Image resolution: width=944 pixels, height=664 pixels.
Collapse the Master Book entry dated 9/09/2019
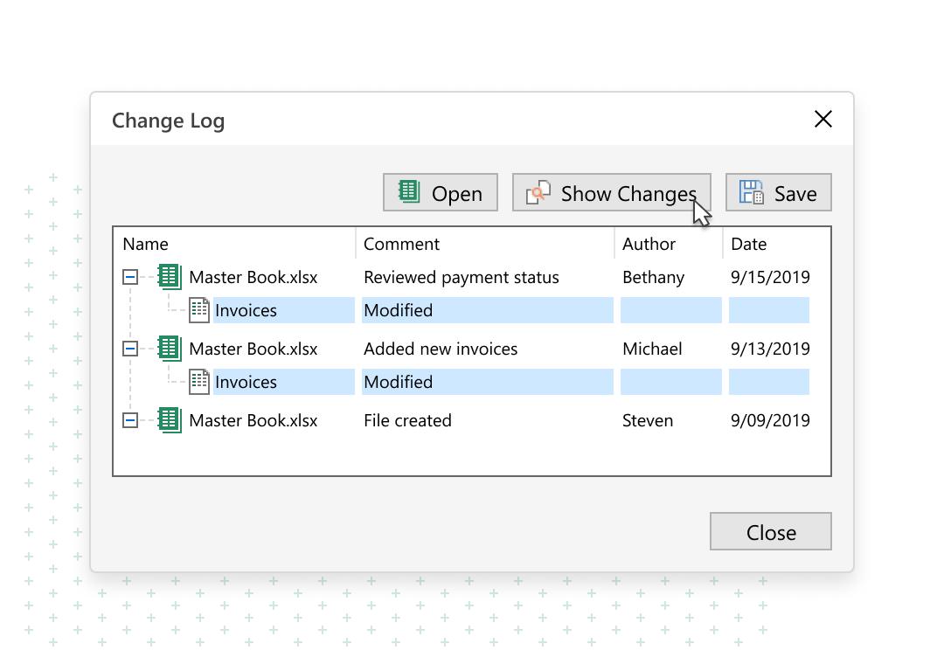129,421
